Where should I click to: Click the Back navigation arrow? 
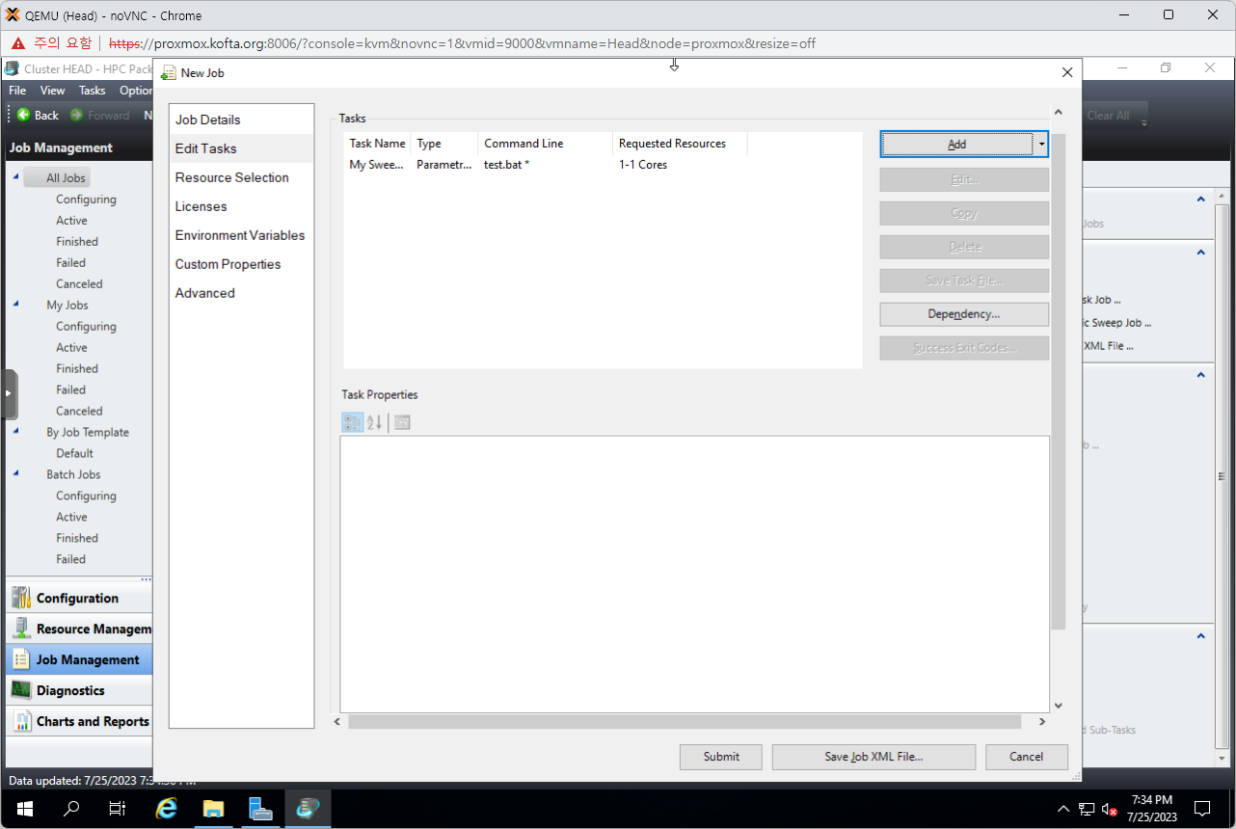click(38, 115)
